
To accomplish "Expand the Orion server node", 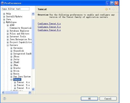I will pyautogui.click(x=11, y=71).
